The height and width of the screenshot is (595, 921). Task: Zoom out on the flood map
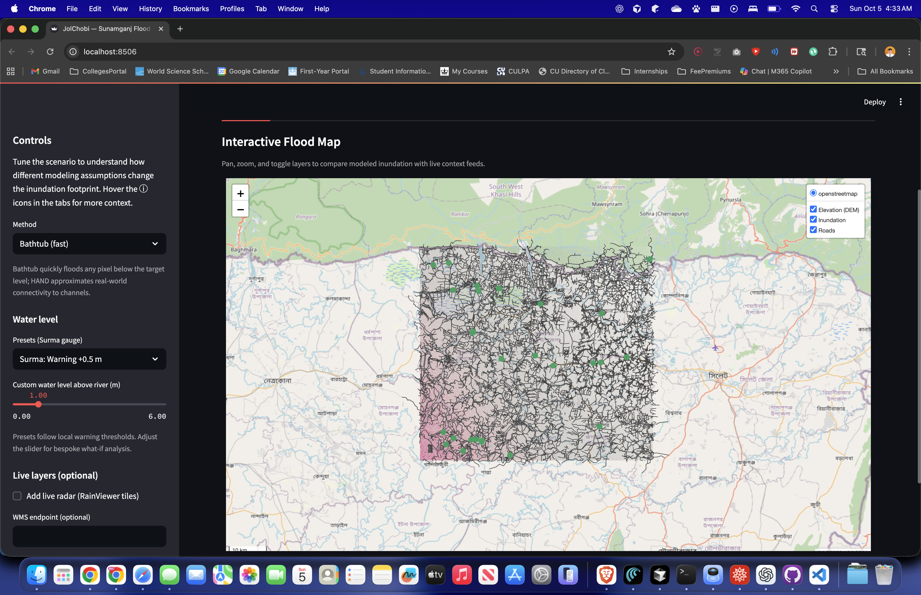click(240, 209)
